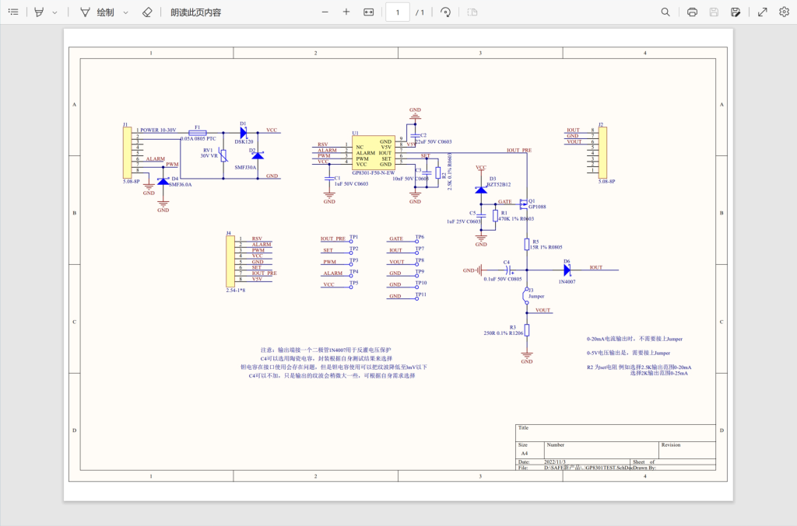797x526 pixels.
Task: Toggle the page view layout button
Action: point(472,12)
